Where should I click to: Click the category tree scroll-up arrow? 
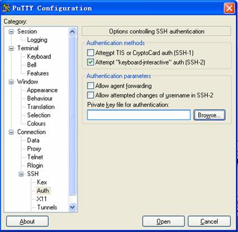(x=72, y=32)
